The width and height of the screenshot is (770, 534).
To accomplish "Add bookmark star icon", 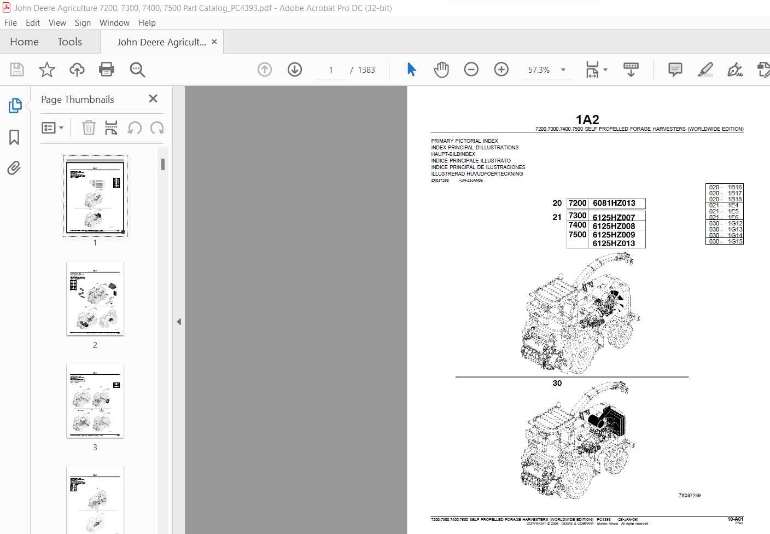I will click(47, 69).
